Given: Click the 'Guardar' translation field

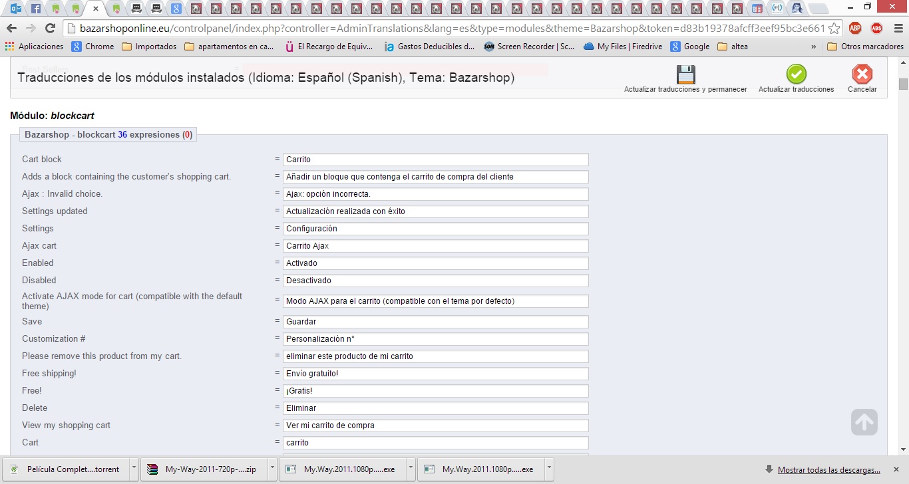Looking at the screenshot, I should (x=435, y=322).
